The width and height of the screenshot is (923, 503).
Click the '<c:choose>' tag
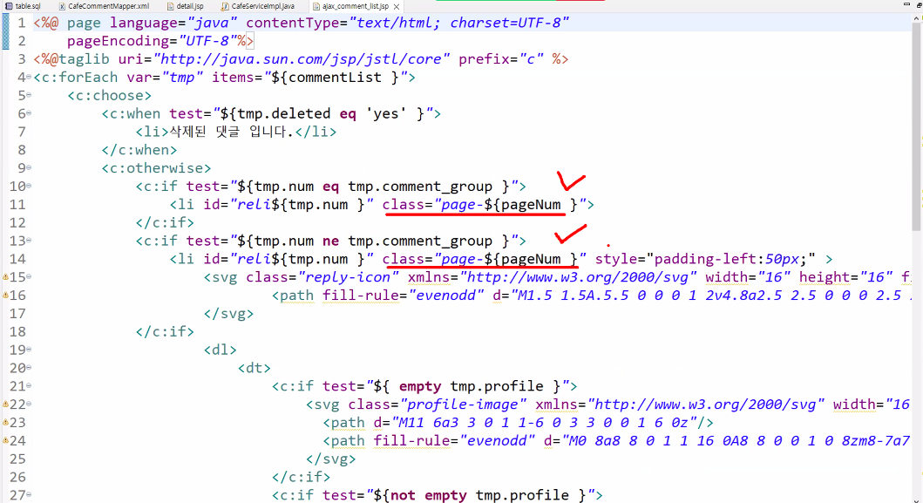(109, 95)
